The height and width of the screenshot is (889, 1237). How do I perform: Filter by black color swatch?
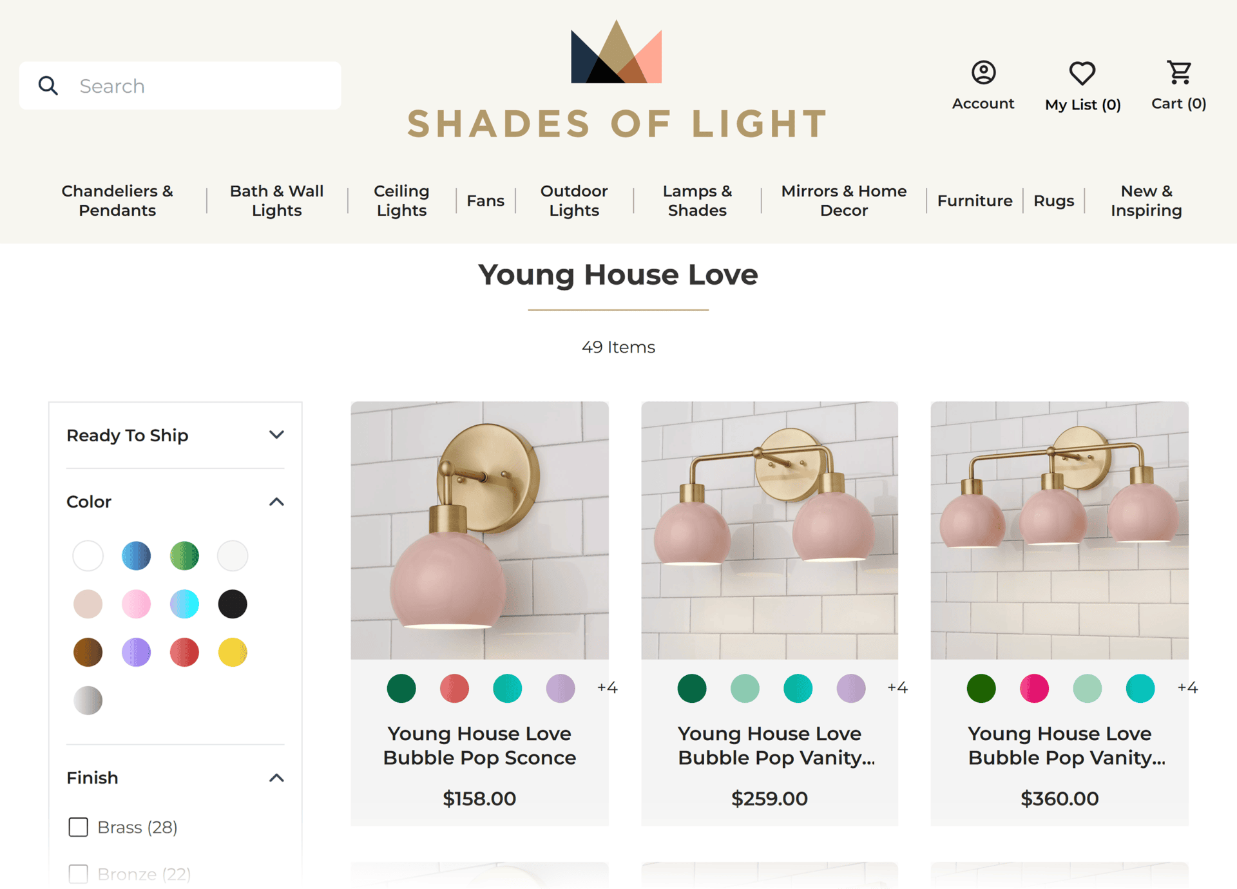click(233, 604)
